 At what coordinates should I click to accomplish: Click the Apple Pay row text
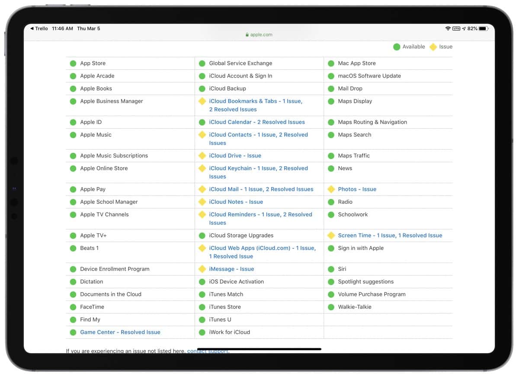tap(93, 189)
